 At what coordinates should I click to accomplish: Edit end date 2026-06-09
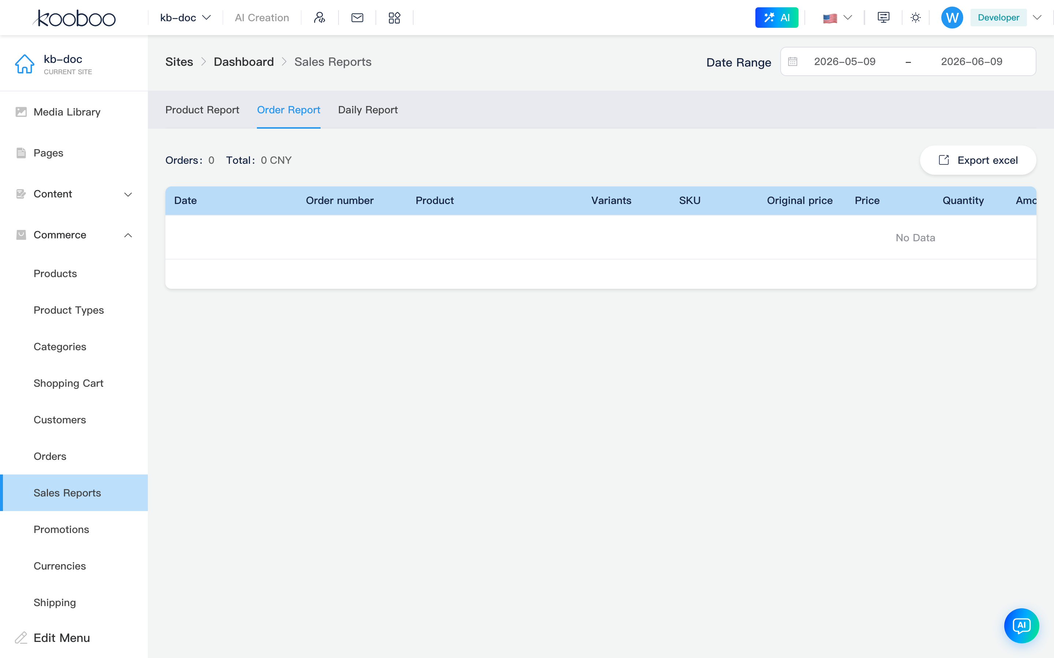pyautogui.click(x=971, y=62)
